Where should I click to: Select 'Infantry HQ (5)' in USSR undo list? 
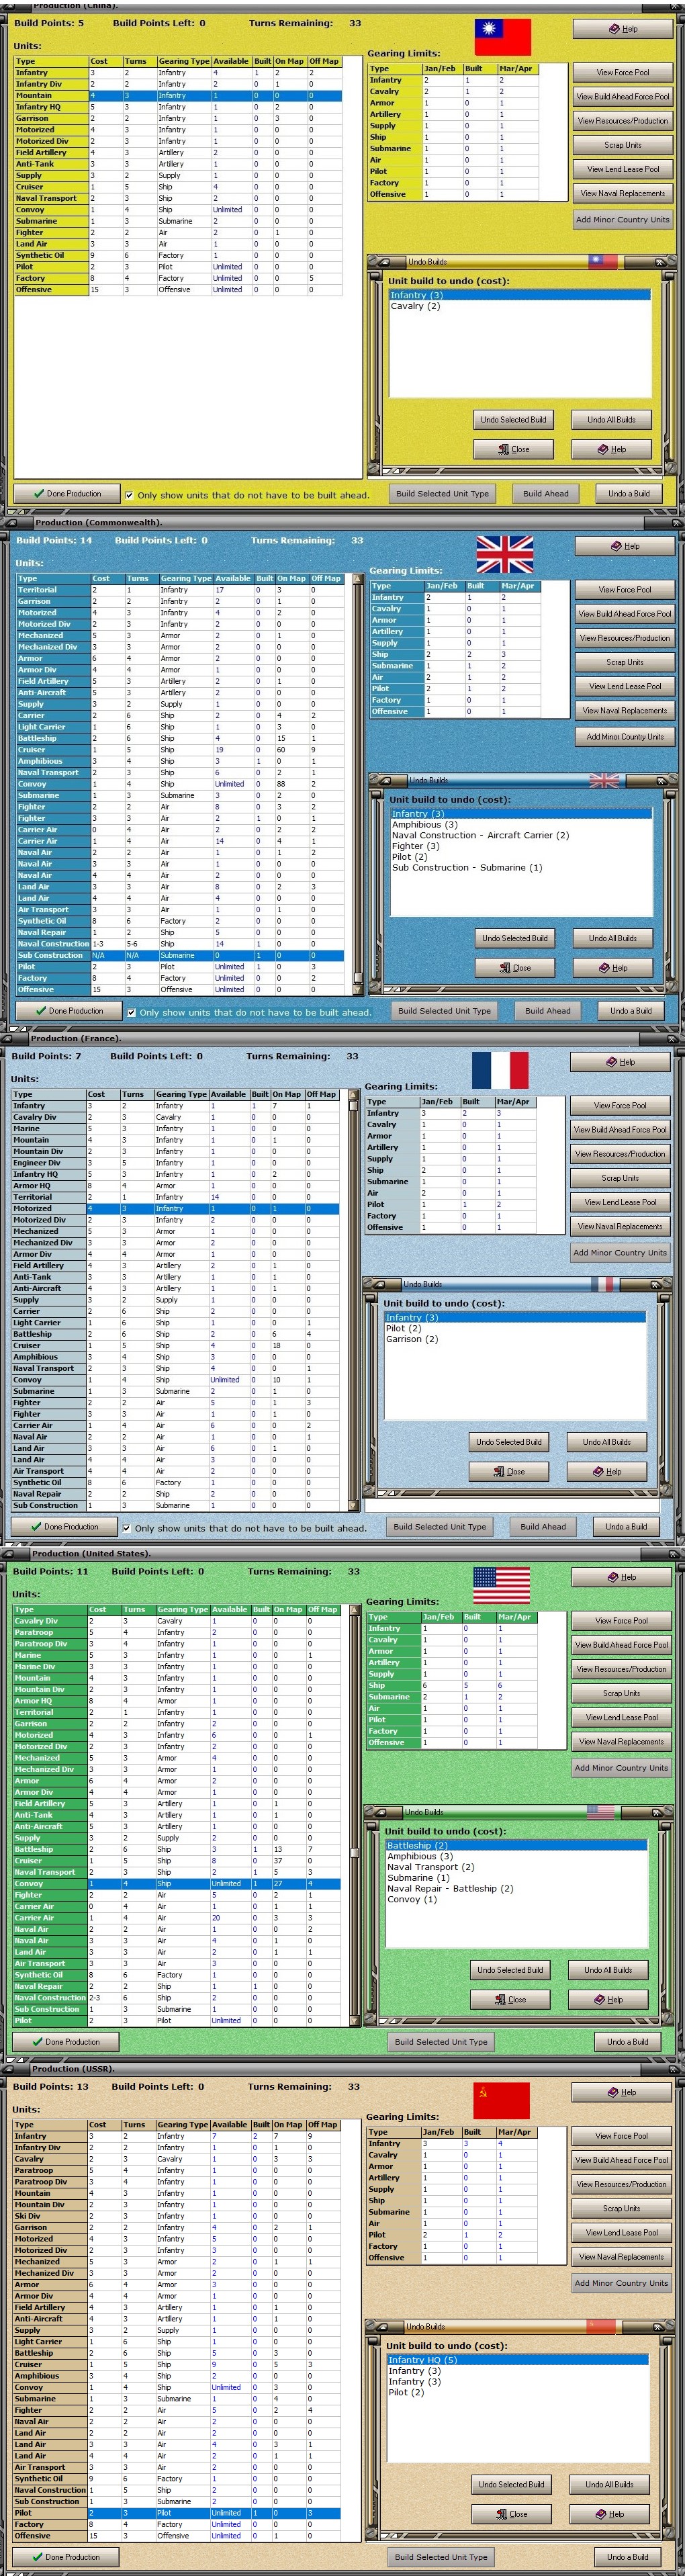click(517, 2360)
